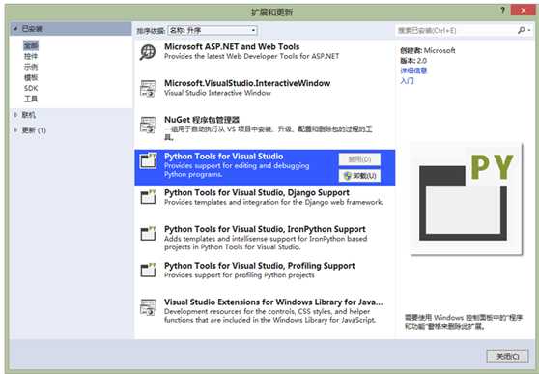Screen dimensions: 539x374
Task: Click the 'Provides templates and integration for the Django' text
Action: 273,202
